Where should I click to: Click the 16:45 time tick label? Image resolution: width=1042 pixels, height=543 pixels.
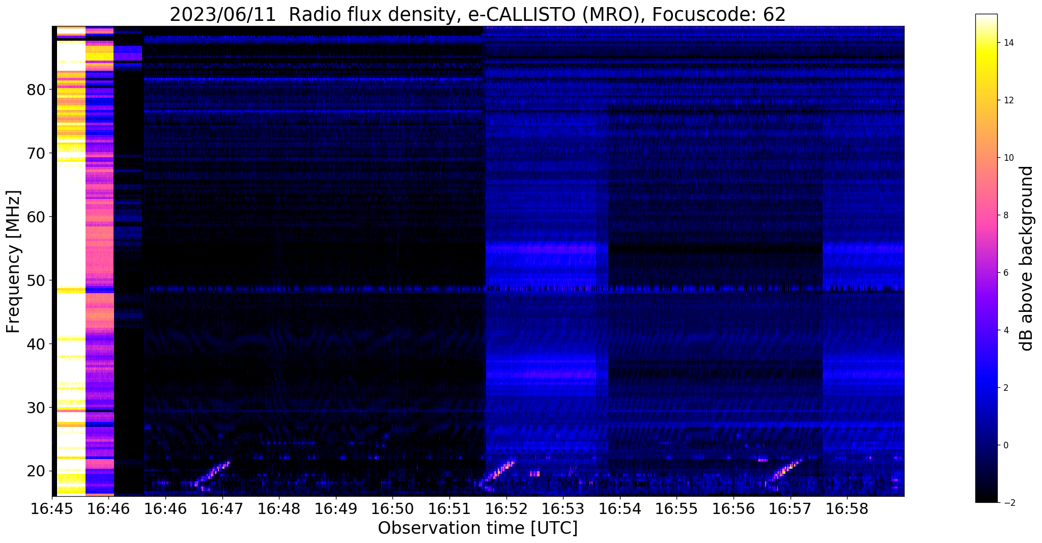(x=52, y=509)
